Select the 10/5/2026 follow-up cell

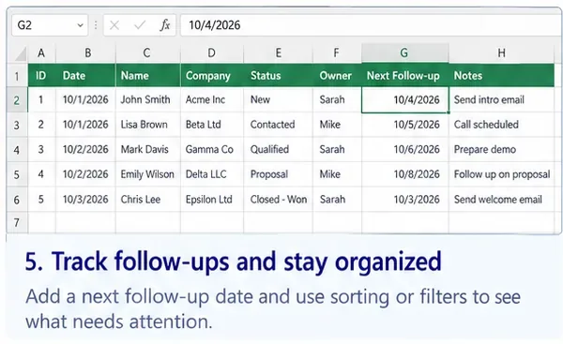405,125
